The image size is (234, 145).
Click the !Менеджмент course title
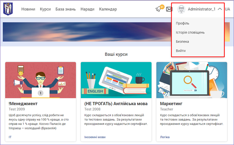23,104
